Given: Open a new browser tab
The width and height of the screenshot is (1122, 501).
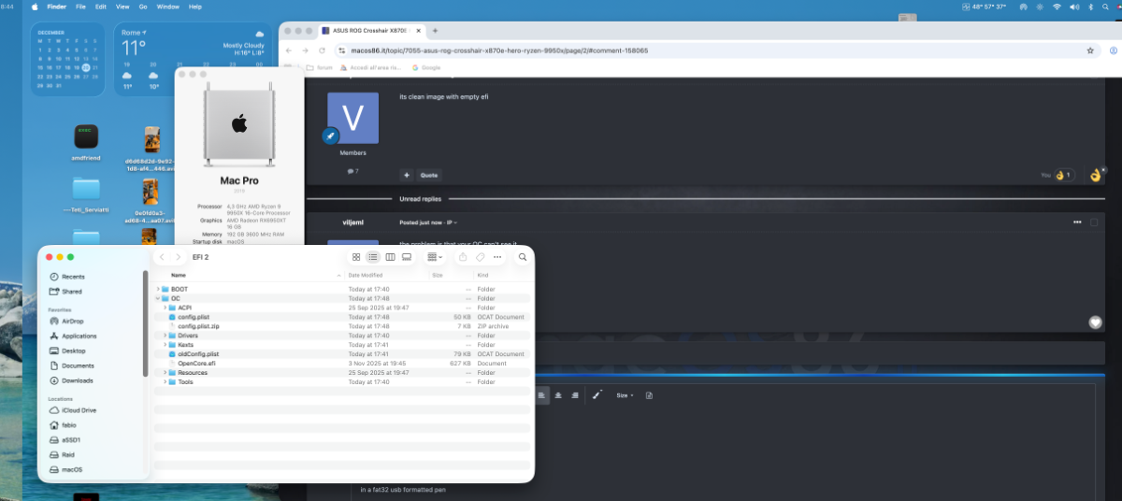Looking at the screenshot, I should [435, 31].
